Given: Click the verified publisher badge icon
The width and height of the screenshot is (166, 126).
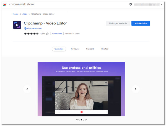Looking at the screenshot, I should 25,29.
